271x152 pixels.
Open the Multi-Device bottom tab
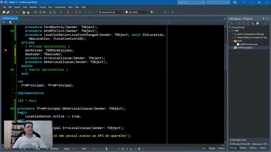pyautogui.click(x=264, y=148)
